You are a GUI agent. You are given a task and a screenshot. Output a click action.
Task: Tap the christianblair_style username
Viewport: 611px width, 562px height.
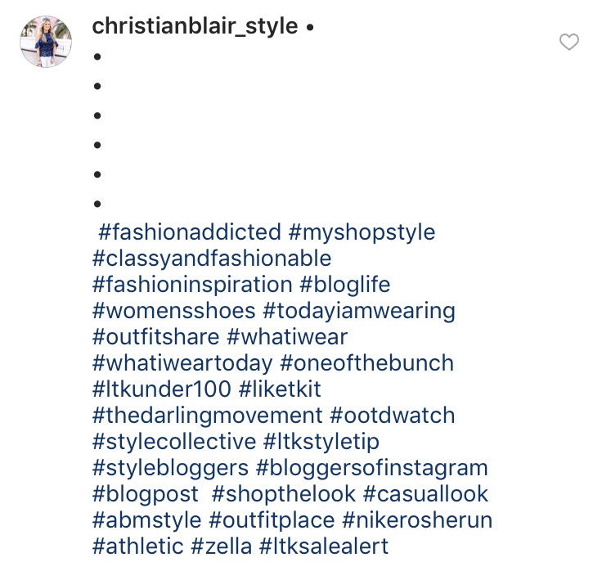coord(195,26)
